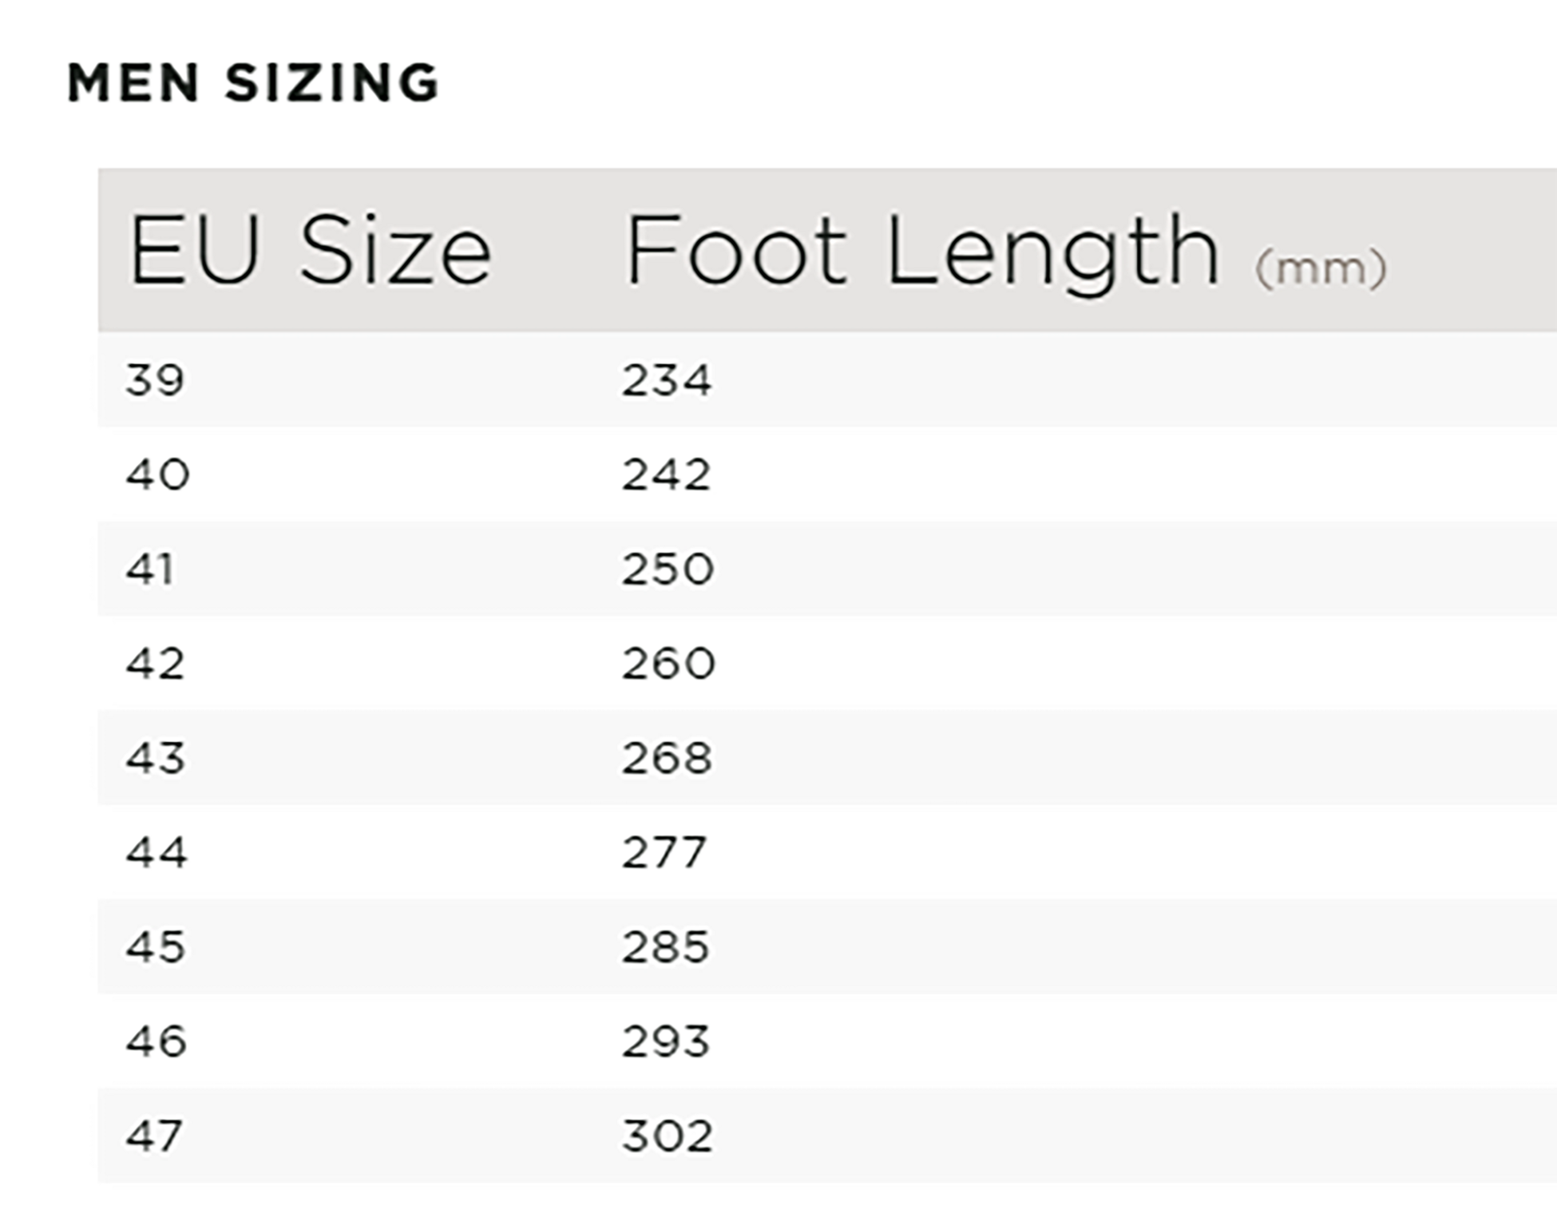Click the 277 foot length value
This screenshot has width=1557, height=1218.
pyautogui.click(x=664, y=852)
